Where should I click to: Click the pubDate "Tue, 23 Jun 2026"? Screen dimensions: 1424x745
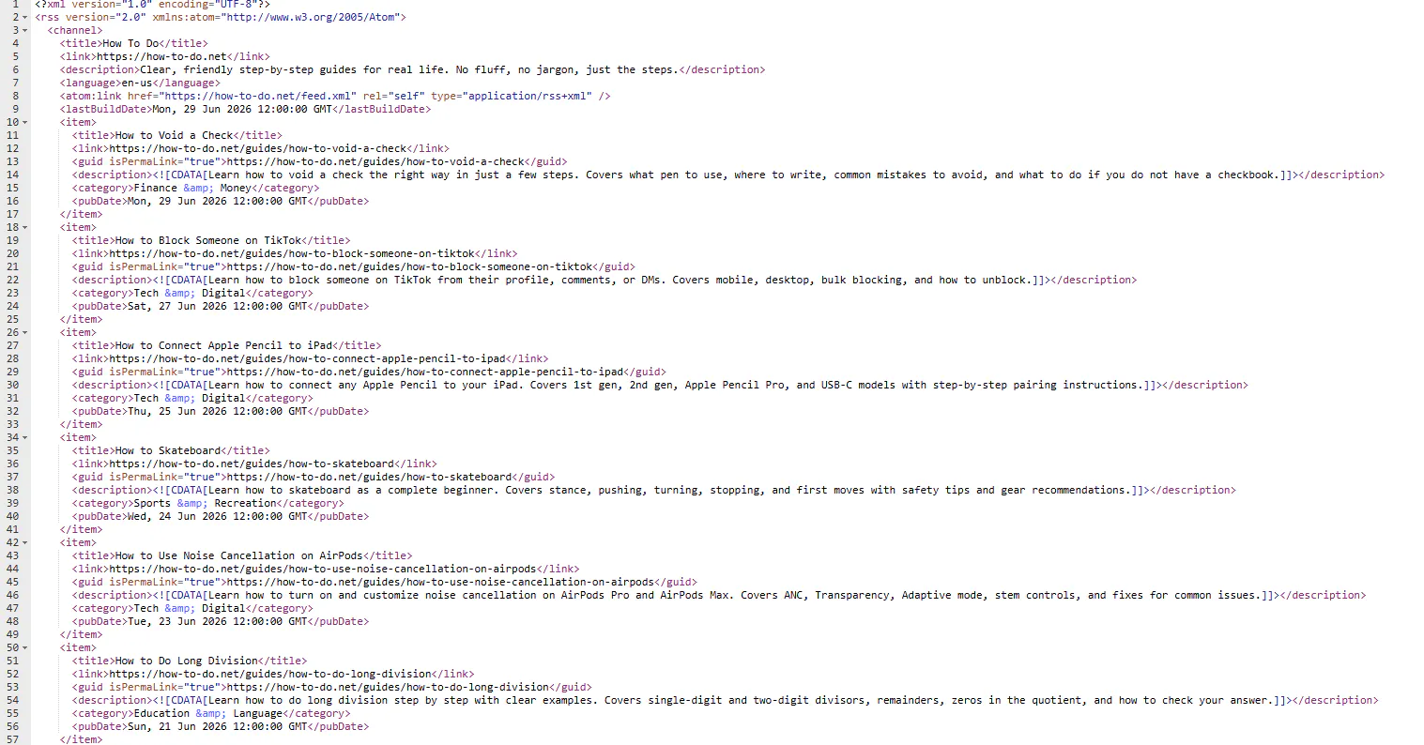tap(218, 621)
